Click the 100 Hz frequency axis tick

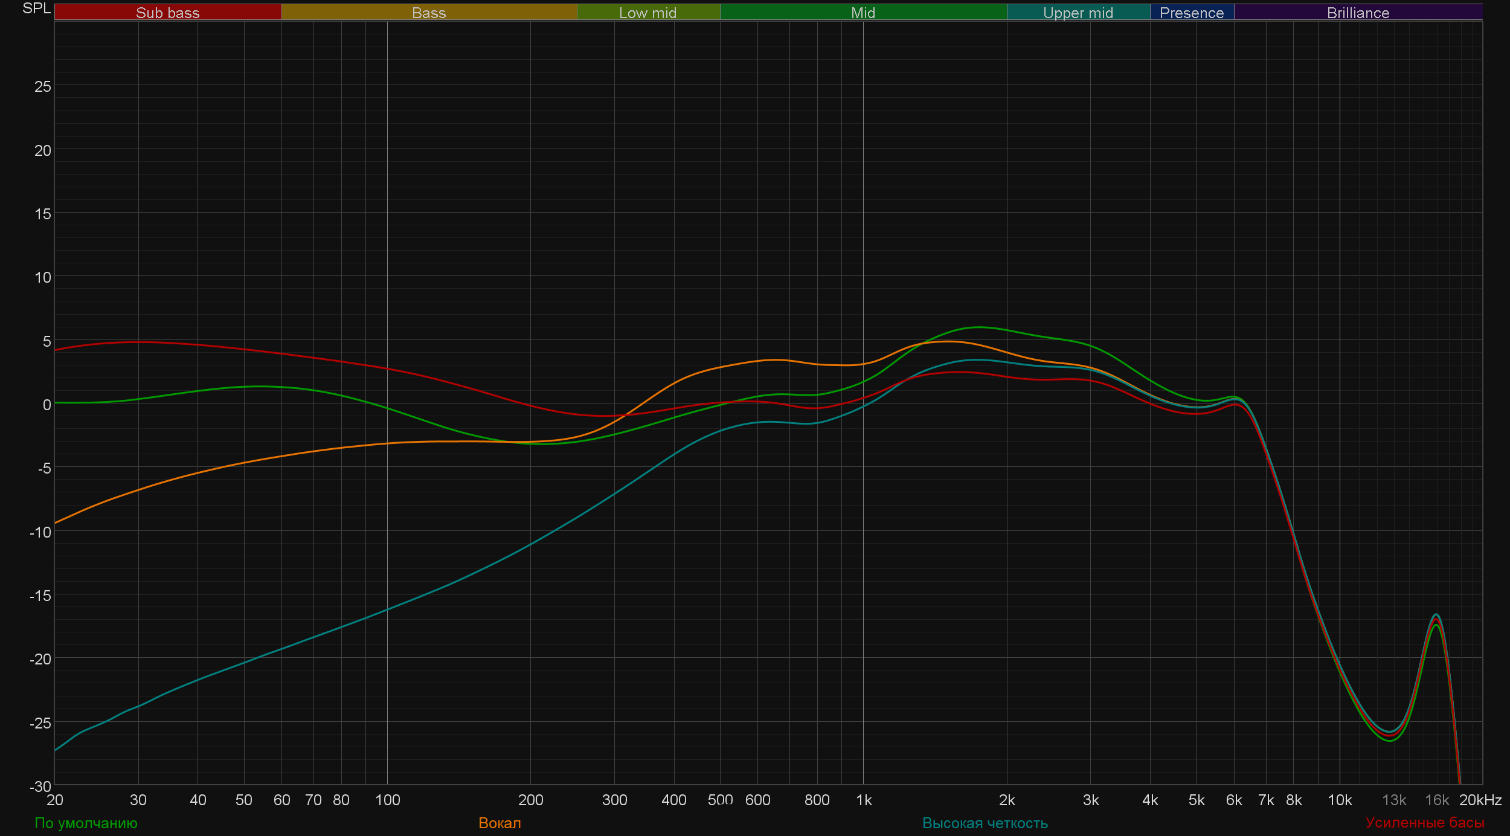point(387,800)
